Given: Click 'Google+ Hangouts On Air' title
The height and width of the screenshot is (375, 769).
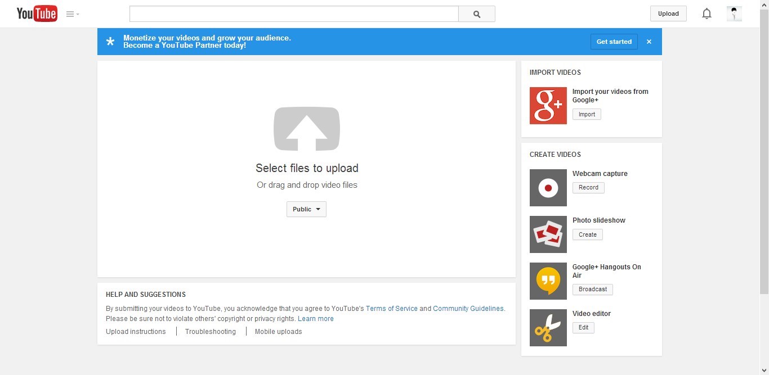Looking at the screenshot, I should (607, 271).
